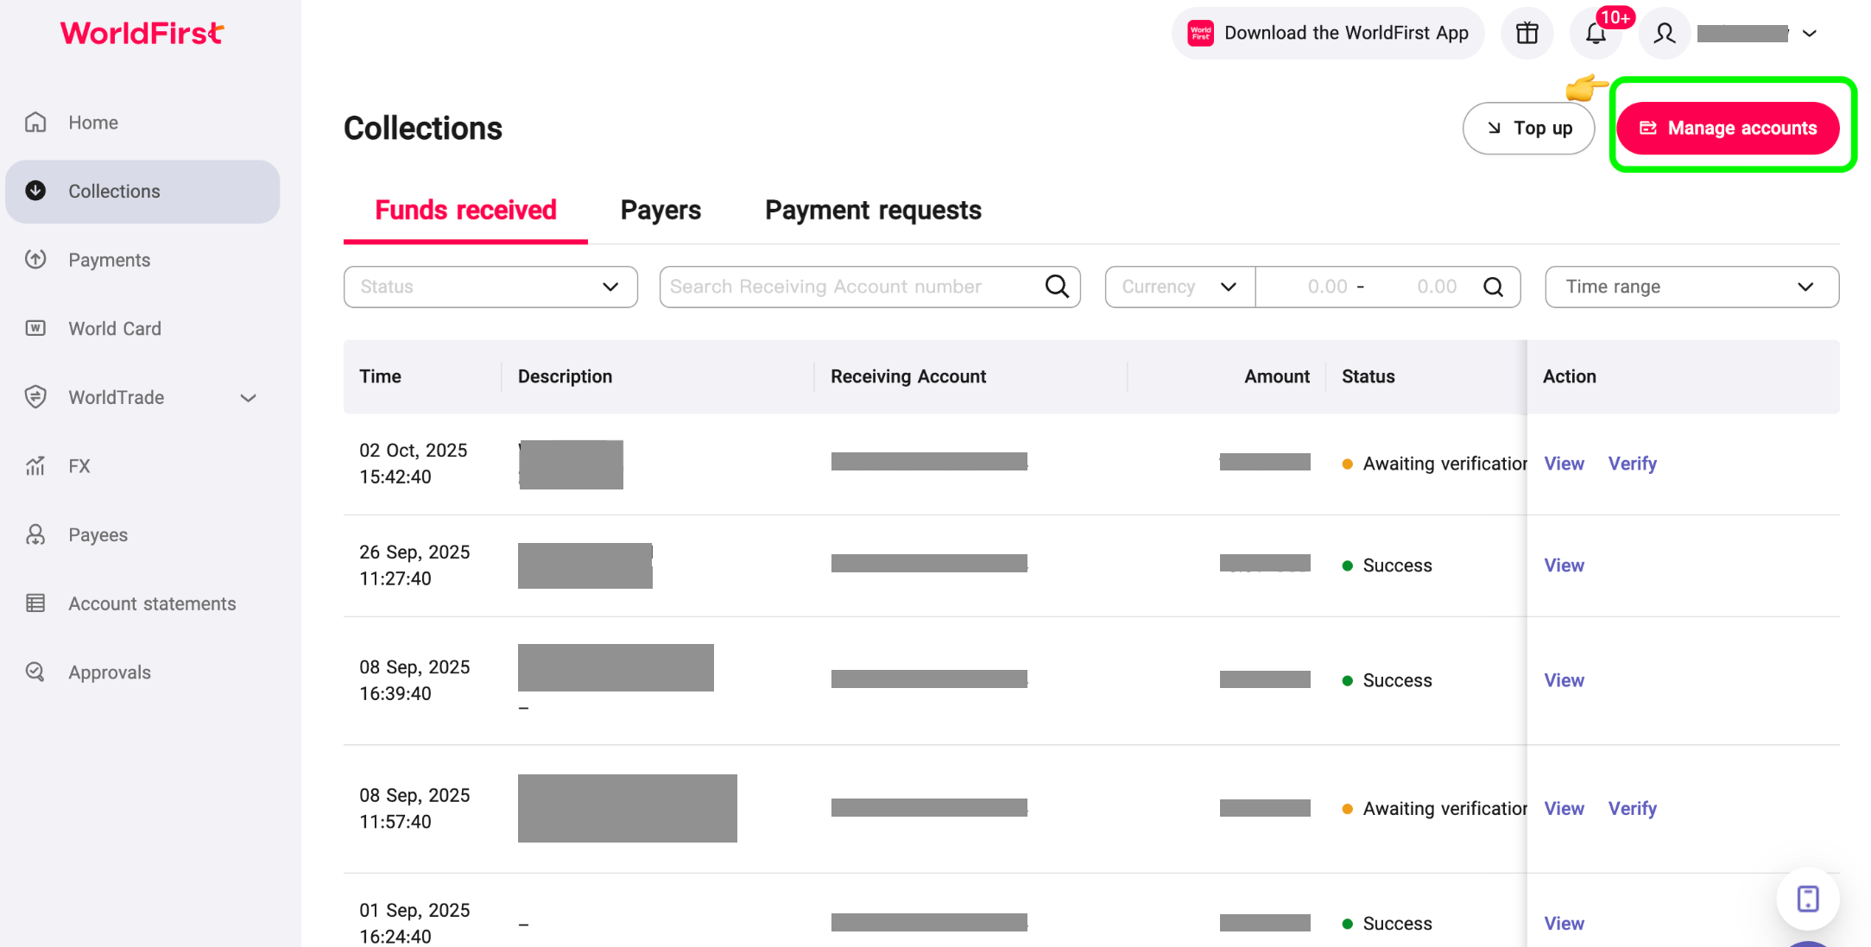
Task: Click the user profile avatar icon
Action: [x=1664, y=33]
